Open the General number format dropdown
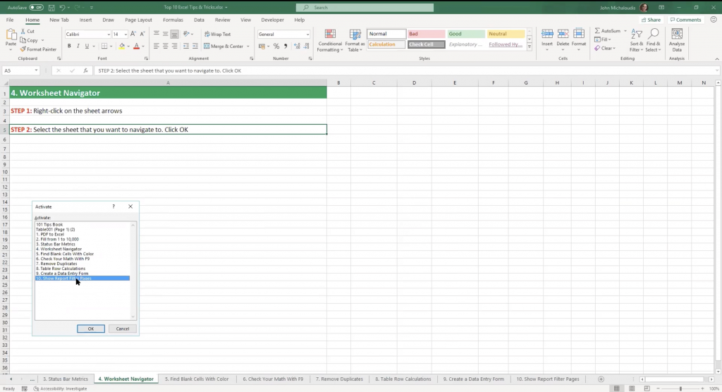 [x=307, y=35]
